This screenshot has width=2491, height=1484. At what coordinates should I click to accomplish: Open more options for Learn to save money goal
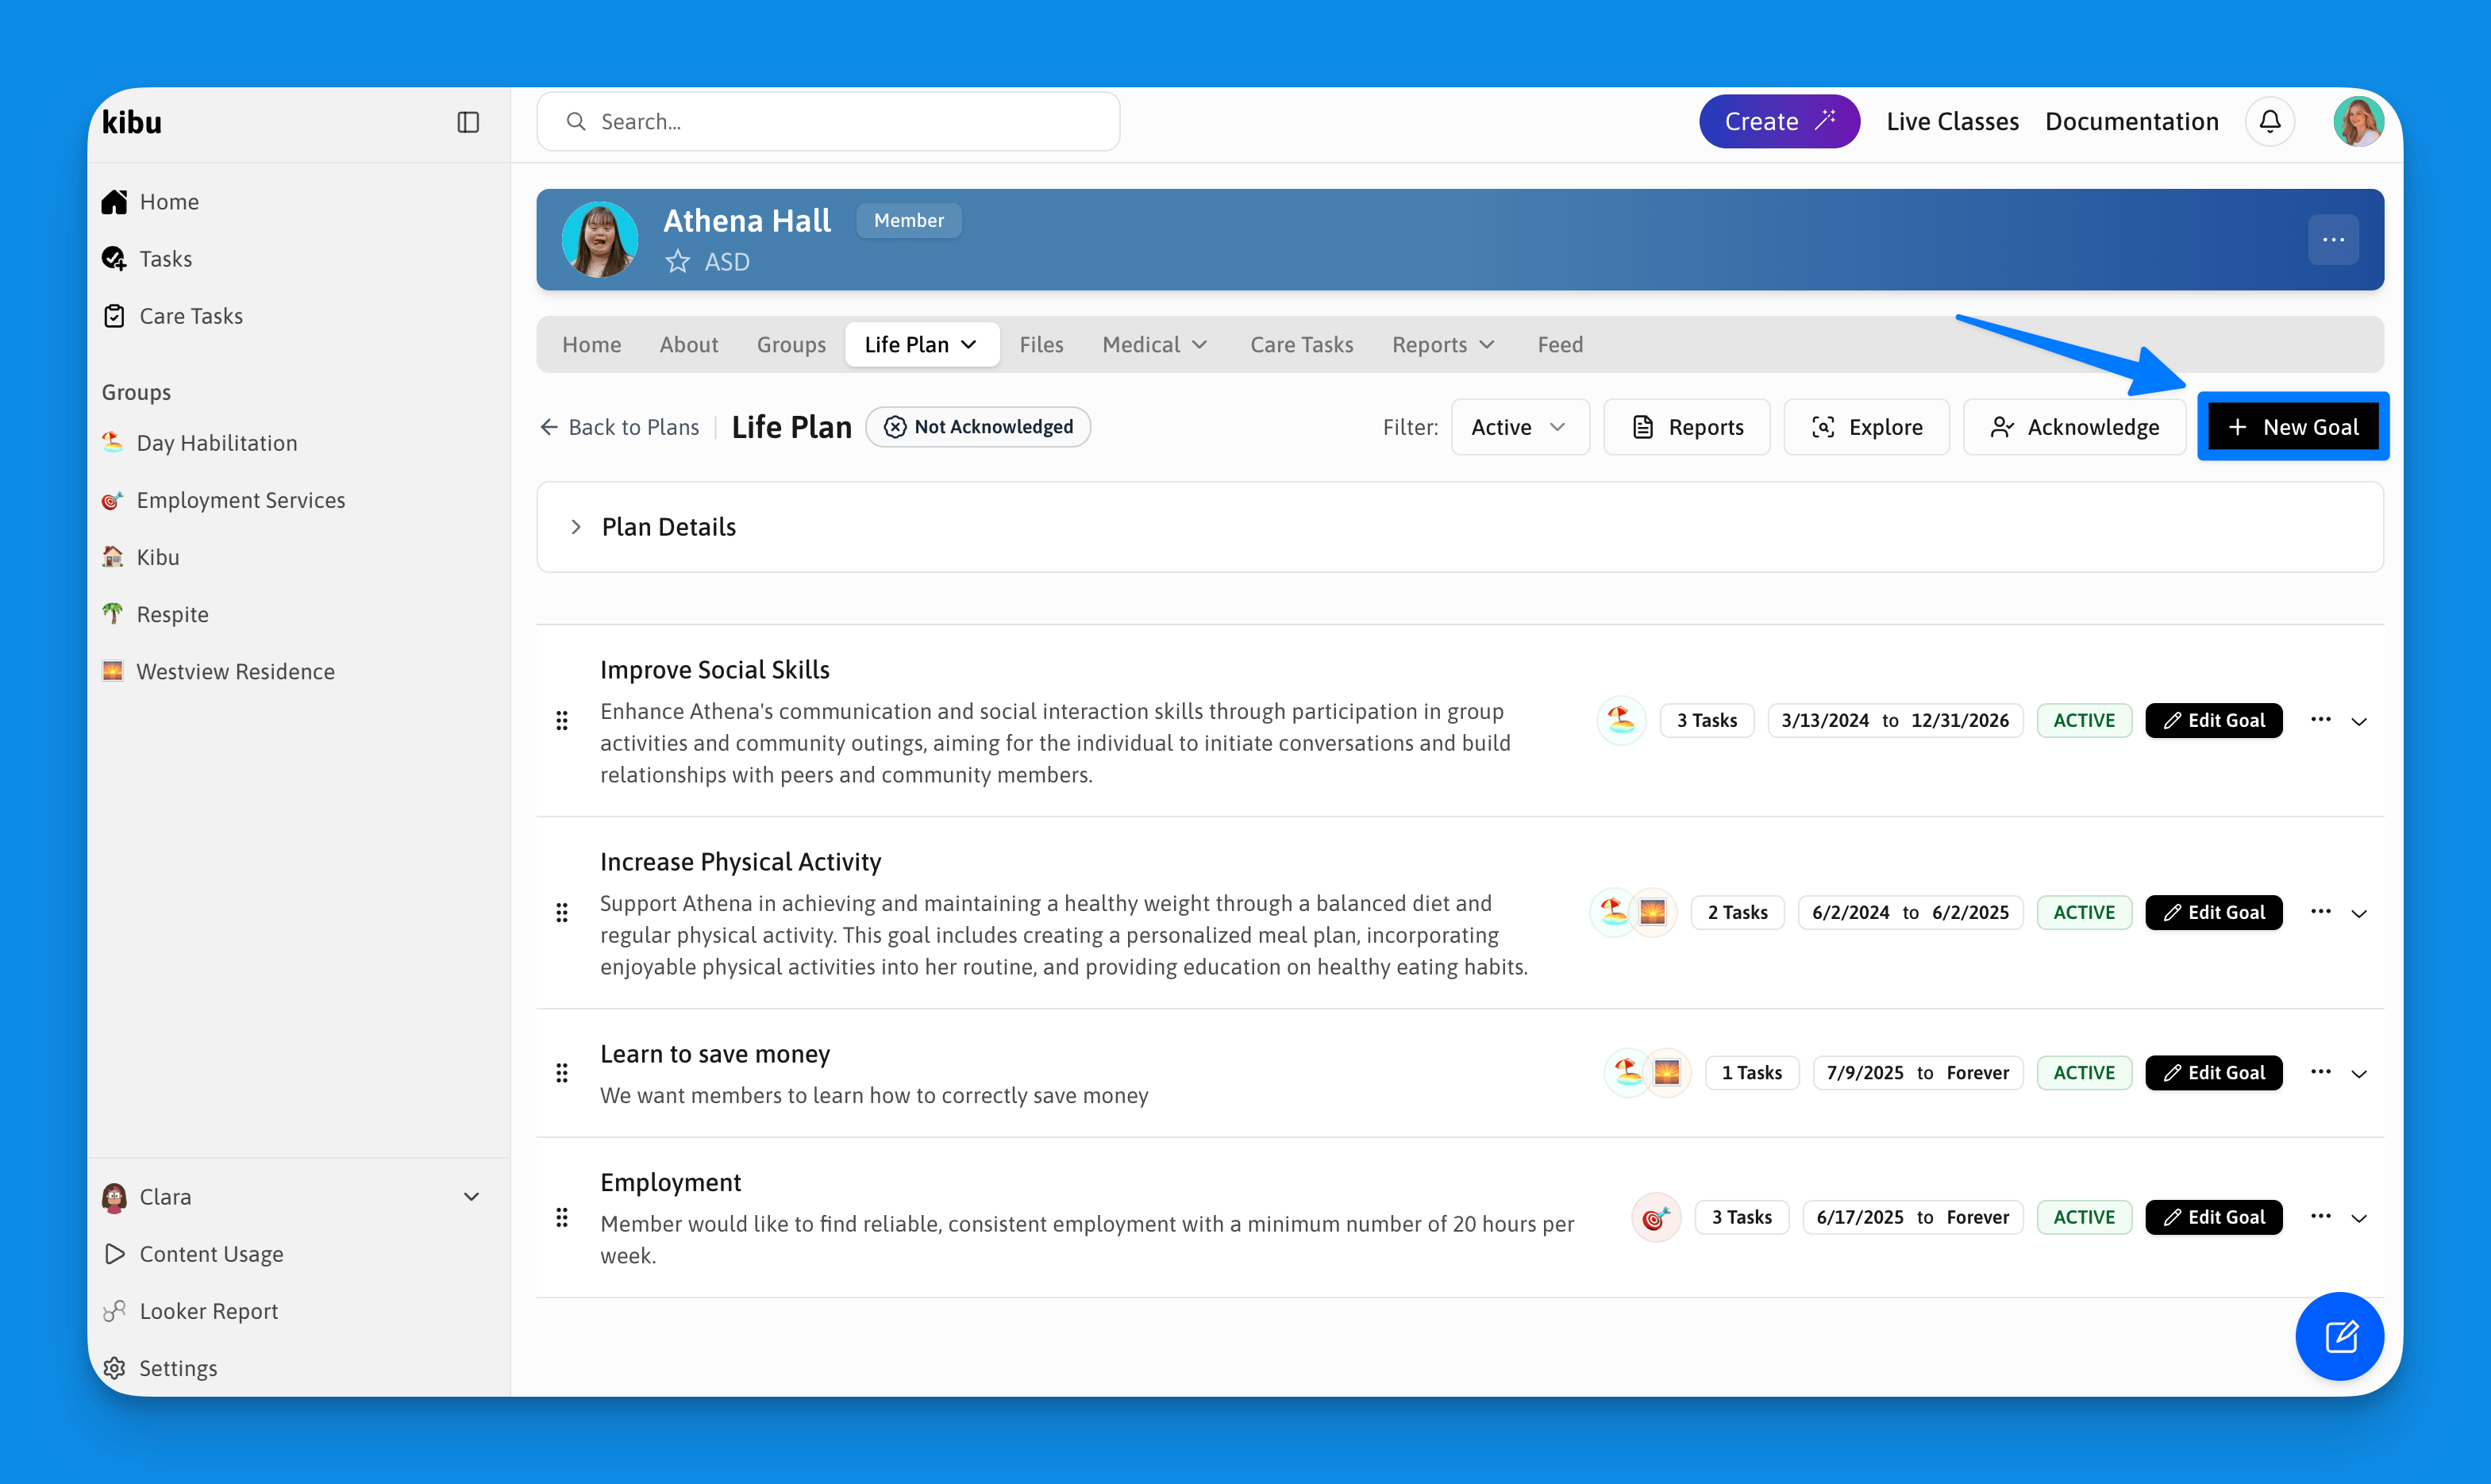point(2320,1072)
